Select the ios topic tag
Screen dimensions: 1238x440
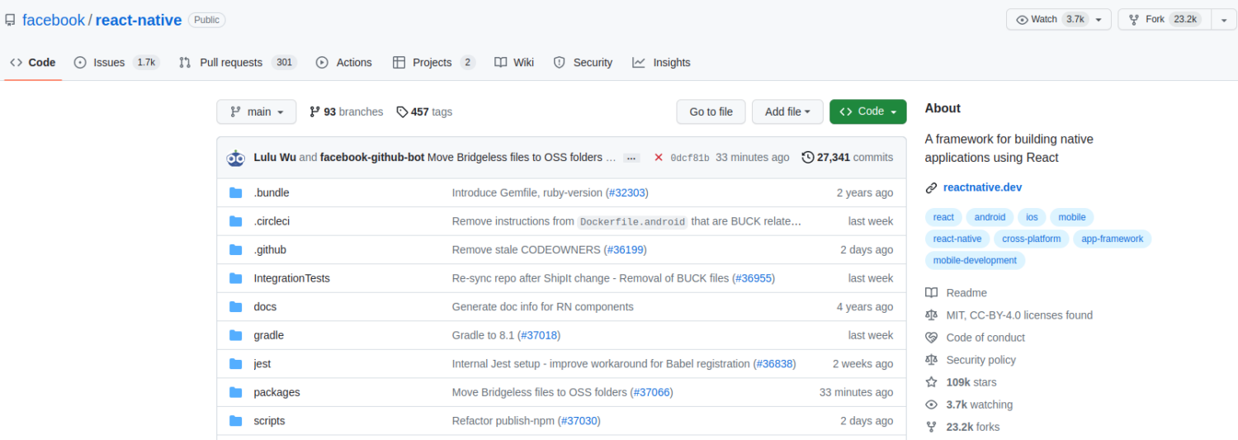(x=1032, y=217)
